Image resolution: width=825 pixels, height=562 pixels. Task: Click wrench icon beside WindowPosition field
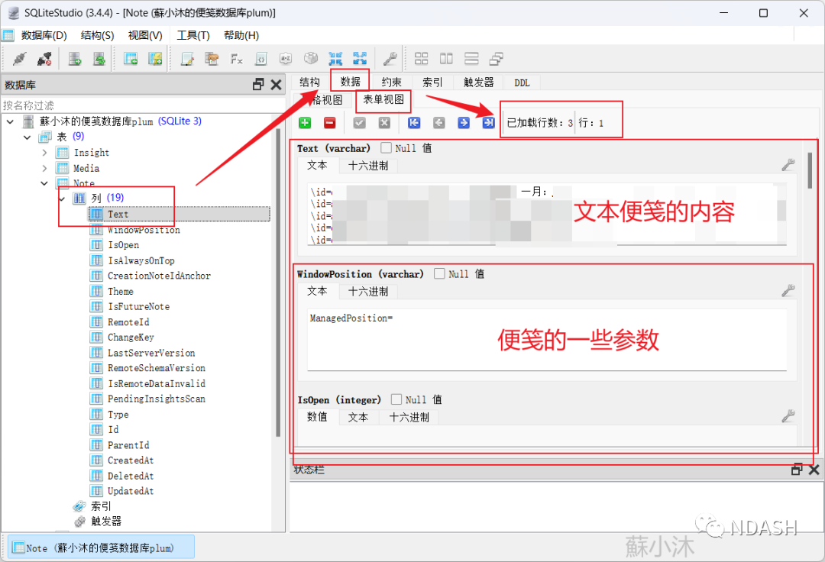coord(788,290)
